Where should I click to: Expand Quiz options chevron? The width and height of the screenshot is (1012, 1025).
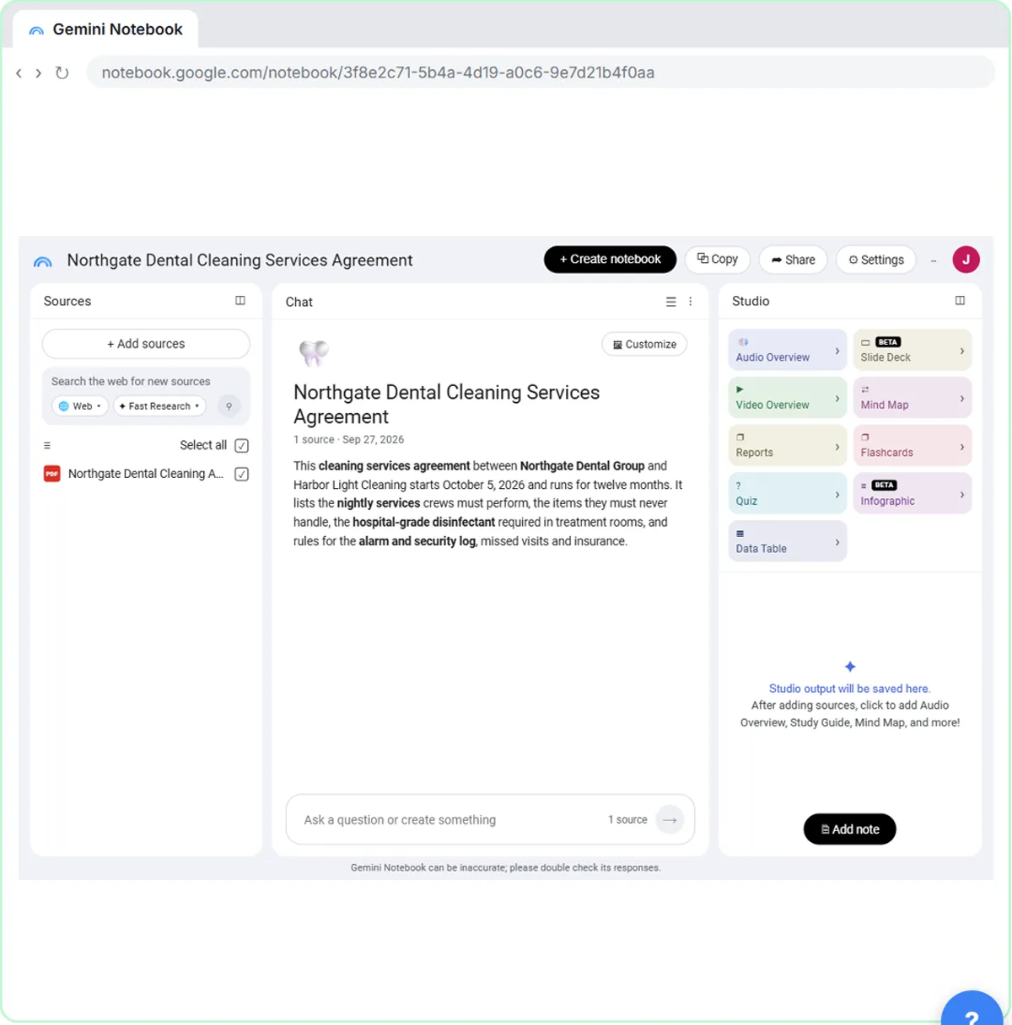coord(837,495)
